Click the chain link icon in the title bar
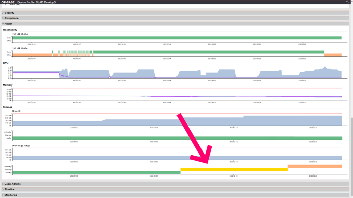353x198 pixels. pos(348,2)
